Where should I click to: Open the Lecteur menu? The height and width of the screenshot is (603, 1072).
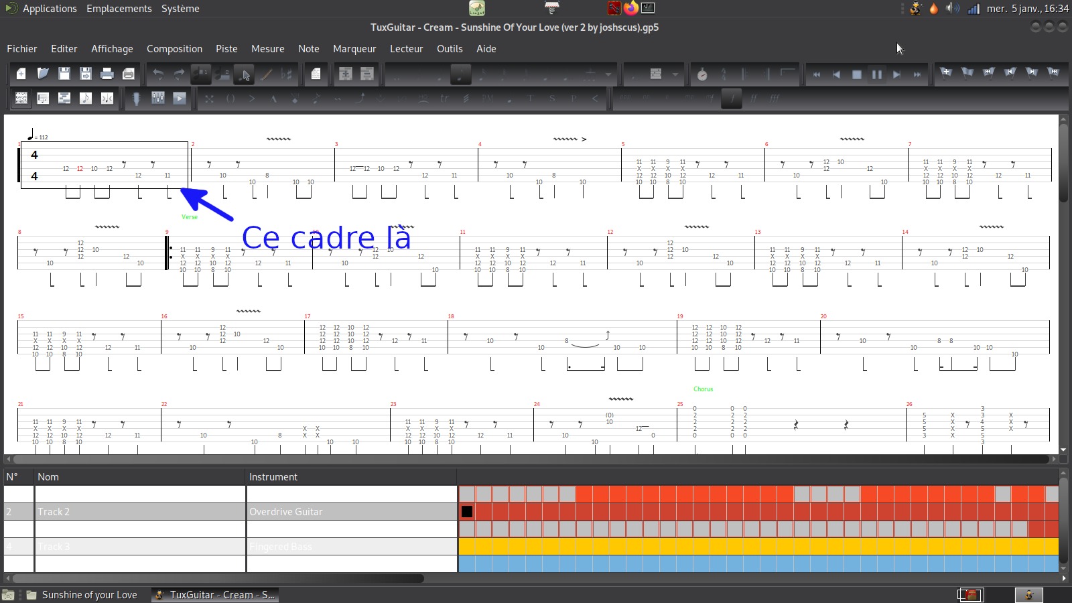tap(407, 49)
